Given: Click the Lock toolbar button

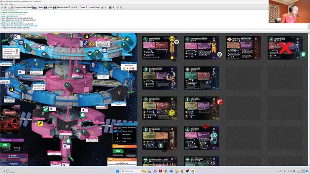Looking at the screenshot, I should point(52,8).
